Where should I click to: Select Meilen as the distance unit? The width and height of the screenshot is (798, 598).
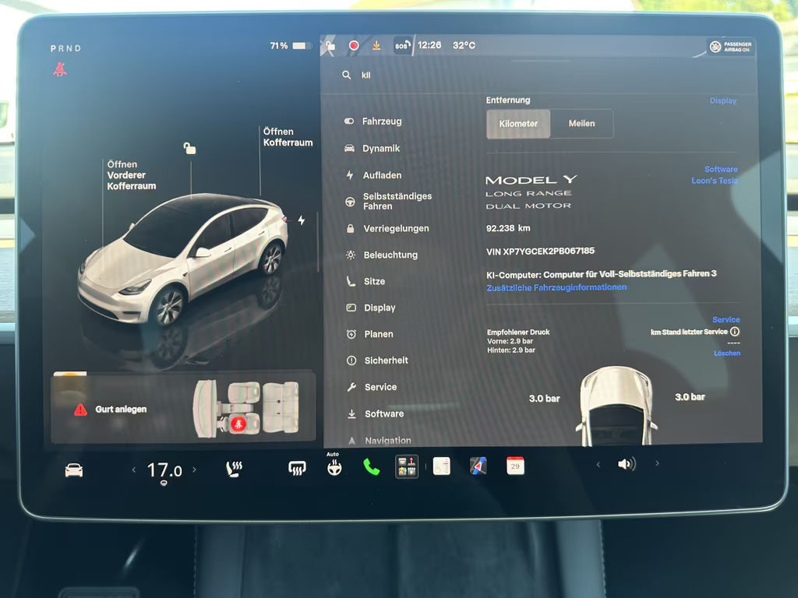click(581, 124)
